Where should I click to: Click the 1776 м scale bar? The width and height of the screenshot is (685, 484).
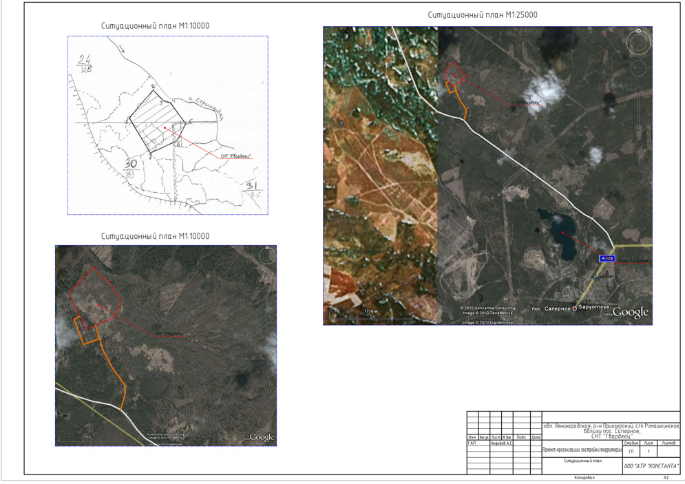[x=368, y=313]
